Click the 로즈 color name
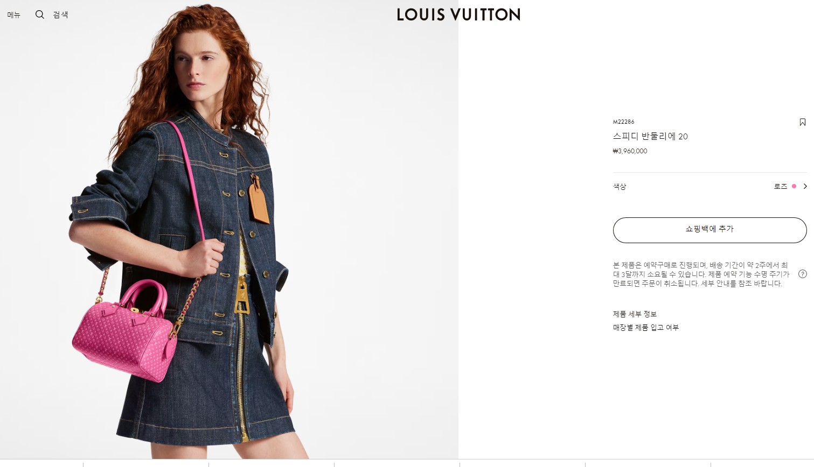The width and height of the screenshot is (814, 467). coord(781,186)
